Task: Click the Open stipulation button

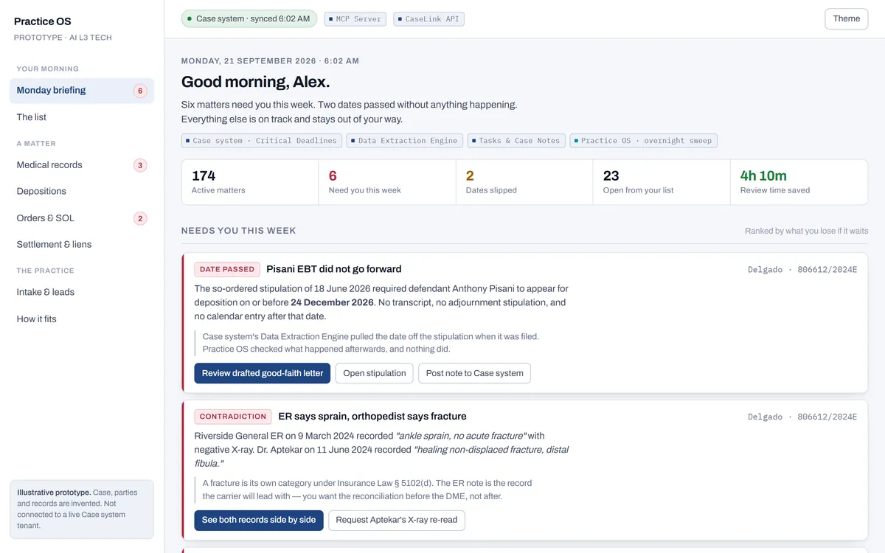Action: tap(375, 373)
